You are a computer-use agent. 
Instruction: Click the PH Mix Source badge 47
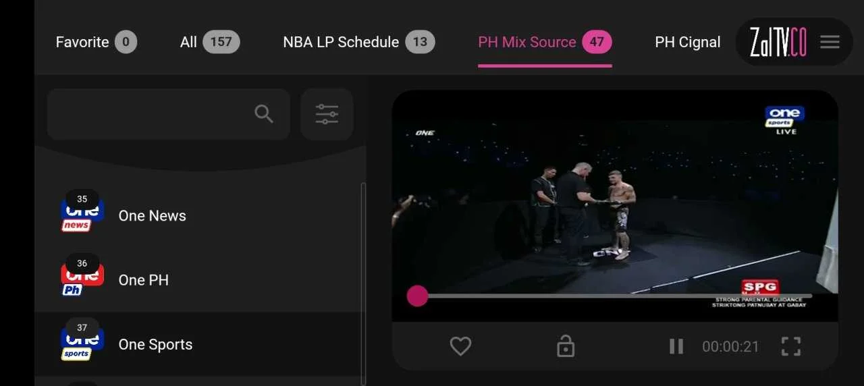(x=597, y=42)
